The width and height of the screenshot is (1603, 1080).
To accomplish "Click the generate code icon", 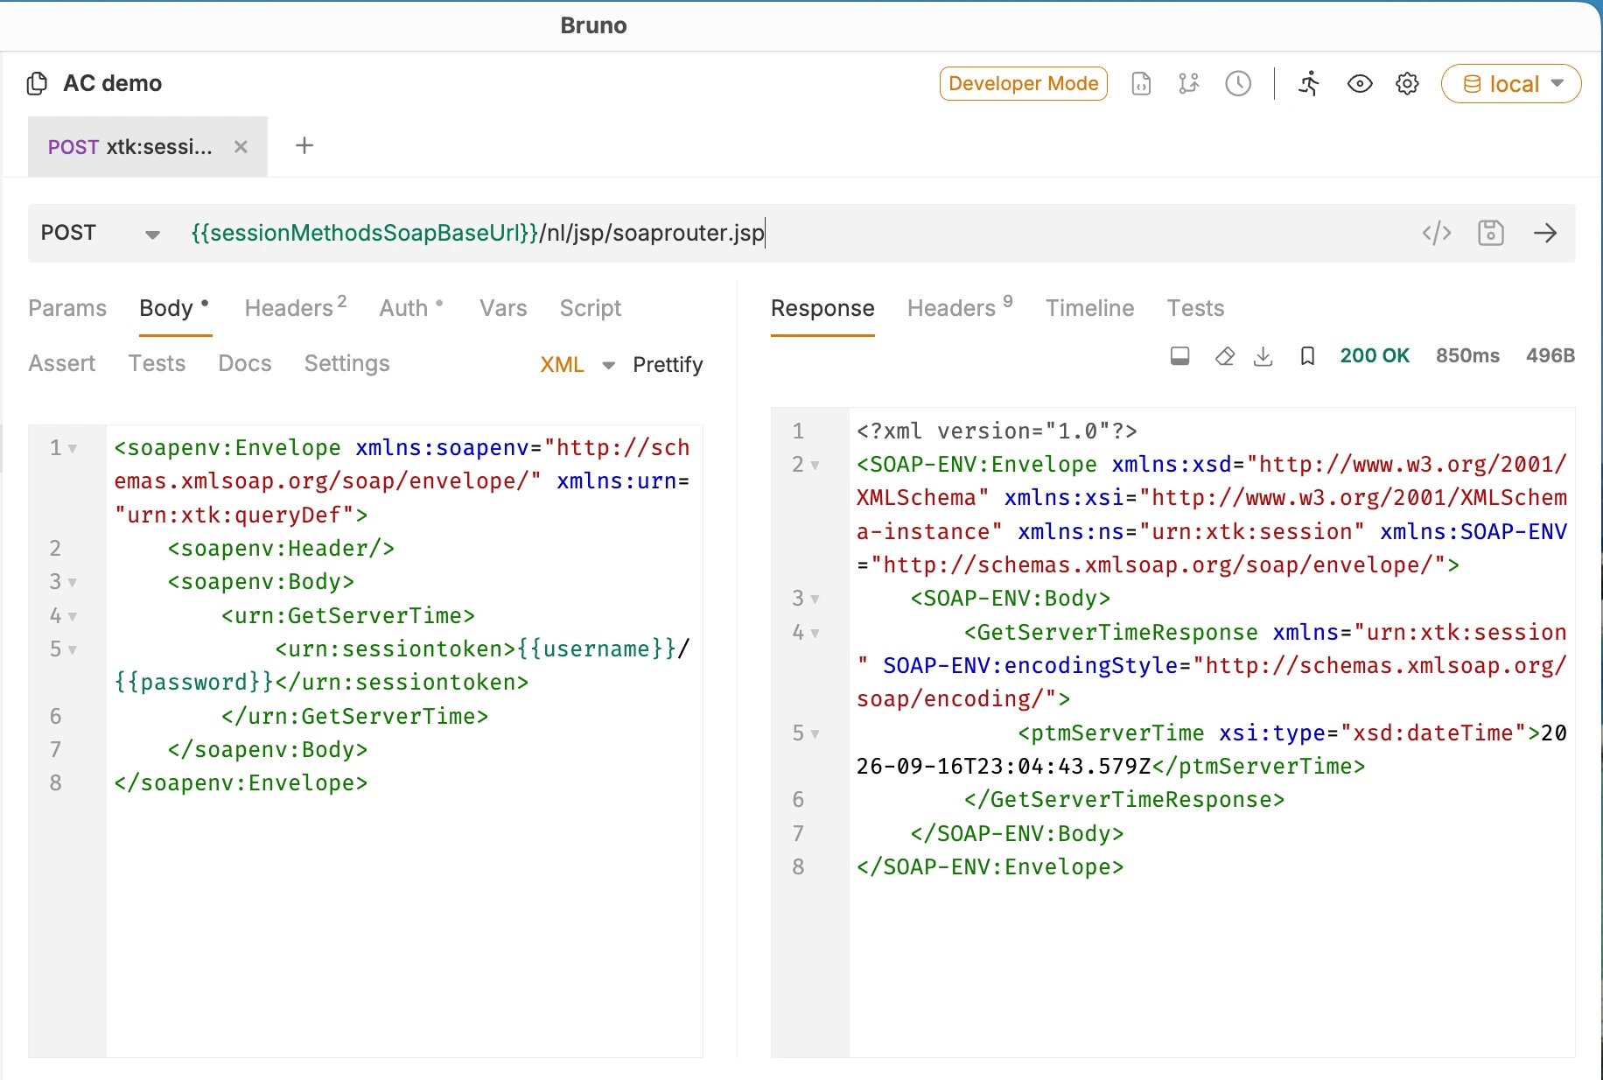I will (1437, 233).
